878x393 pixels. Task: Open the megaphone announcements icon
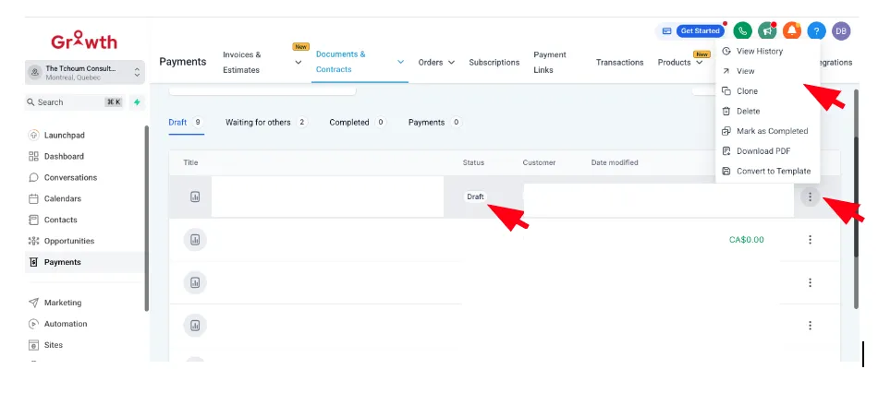pyautogui.click(x=767, y=30)
